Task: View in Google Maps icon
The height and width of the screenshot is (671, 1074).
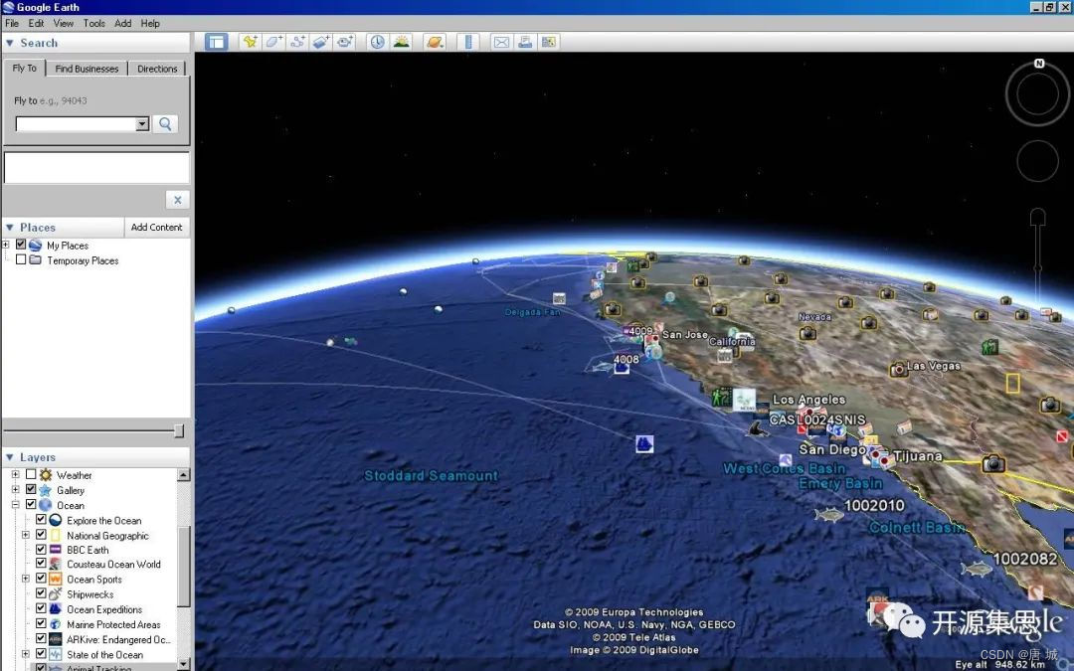Action: click(x=549, y=42)
